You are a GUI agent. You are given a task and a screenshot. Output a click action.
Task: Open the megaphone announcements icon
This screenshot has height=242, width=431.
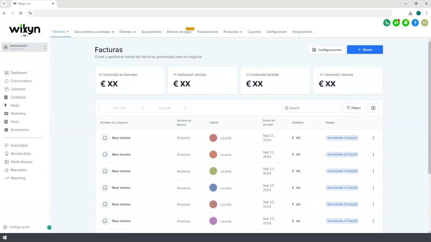(396, 23)
